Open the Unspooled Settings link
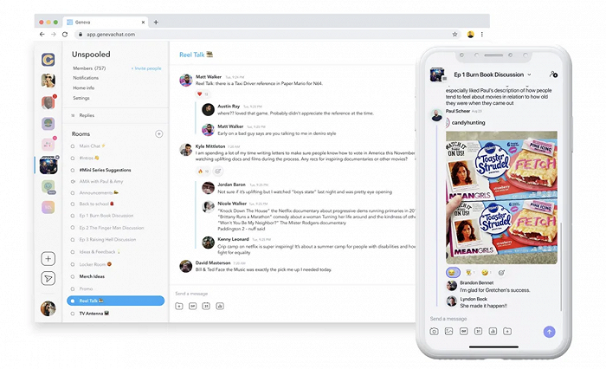The image size is (606, 369). coord(81,98)
